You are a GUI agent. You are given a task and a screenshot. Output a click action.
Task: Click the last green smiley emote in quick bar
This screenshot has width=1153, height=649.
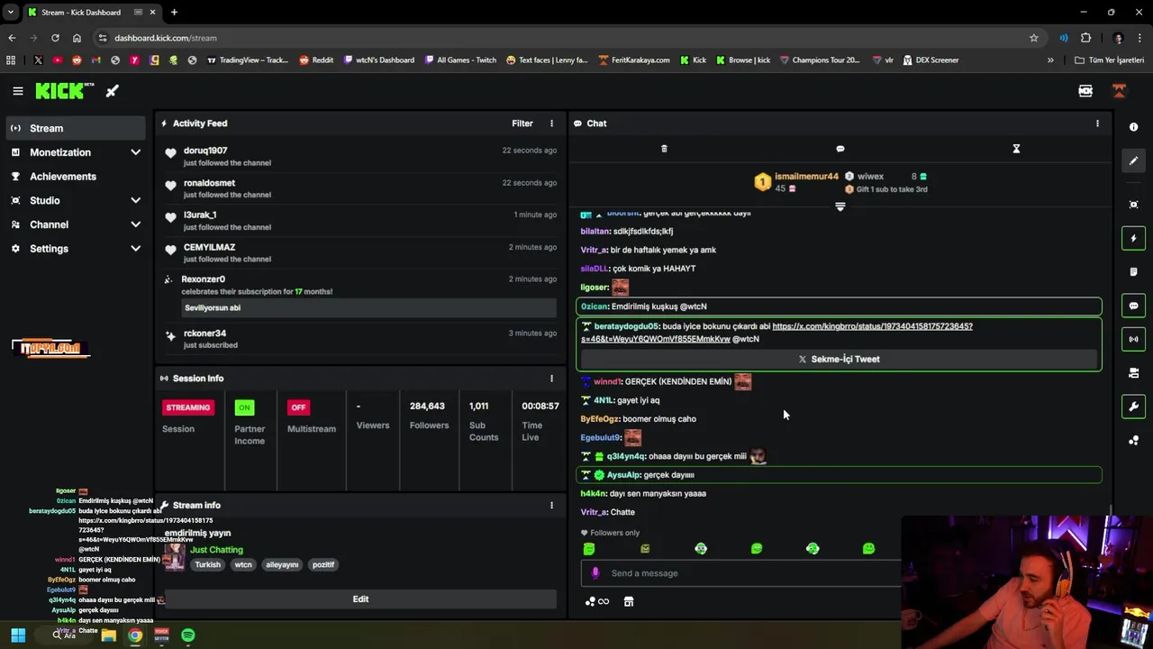[868, 549]
